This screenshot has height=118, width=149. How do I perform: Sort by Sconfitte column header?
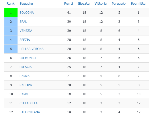point(138,4)
